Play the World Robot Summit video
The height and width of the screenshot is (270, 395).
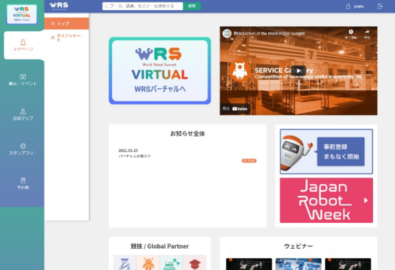coord(298,71)
